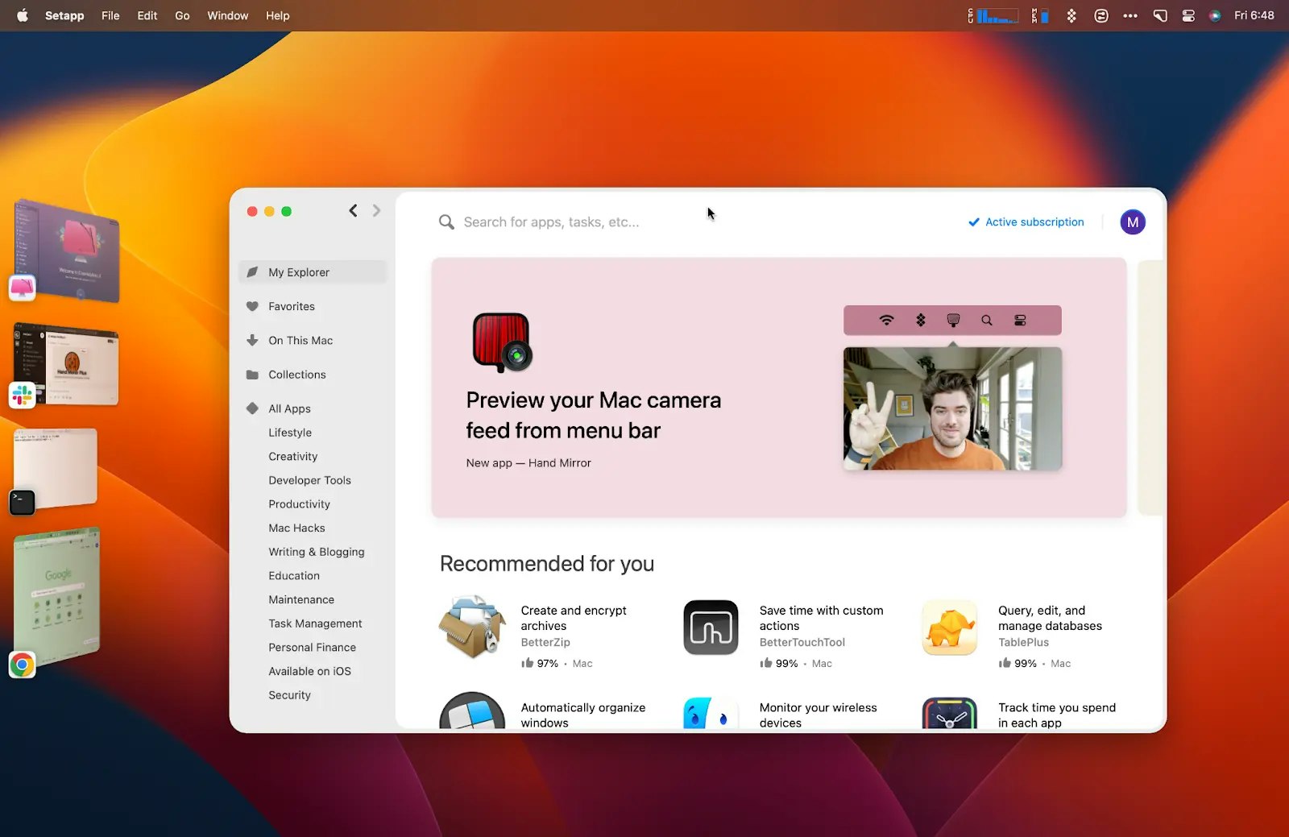Open the Security category
The height and width of the screenshot is (837, 1289).
click(x=290, y=695)
